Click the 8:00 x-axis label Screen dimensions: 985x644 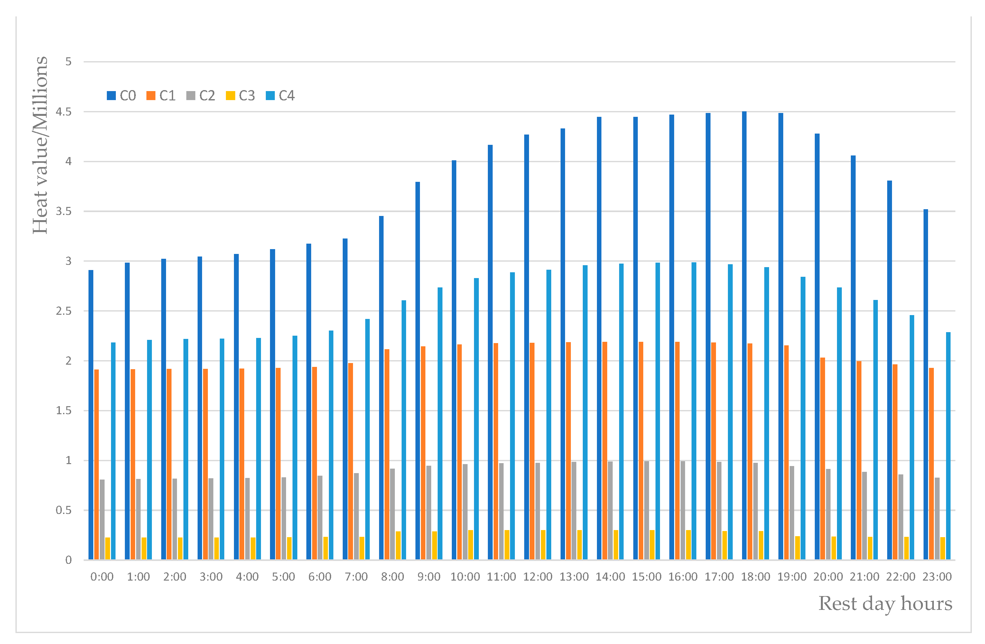pos(392,576)
